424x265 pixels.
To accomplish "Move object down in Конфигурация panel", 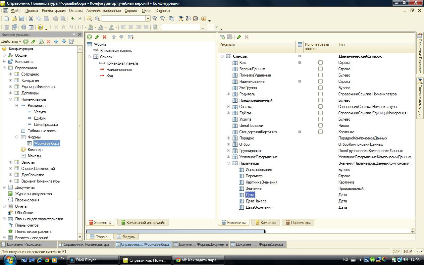I will [x=64, y=41].
